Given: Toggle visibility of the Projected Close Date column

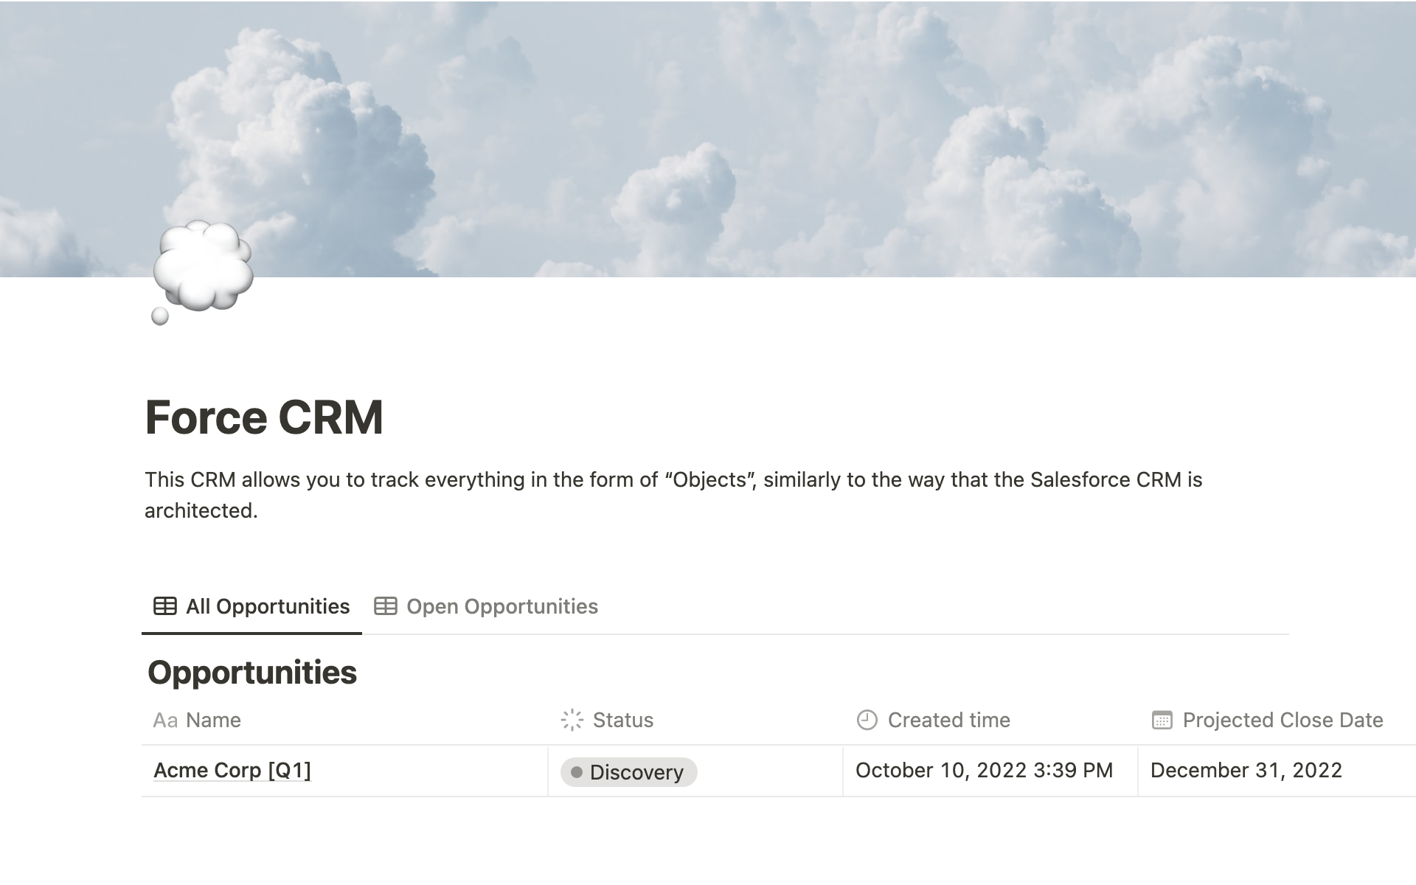Looking at the screenshot, I should click(1267, 720).
